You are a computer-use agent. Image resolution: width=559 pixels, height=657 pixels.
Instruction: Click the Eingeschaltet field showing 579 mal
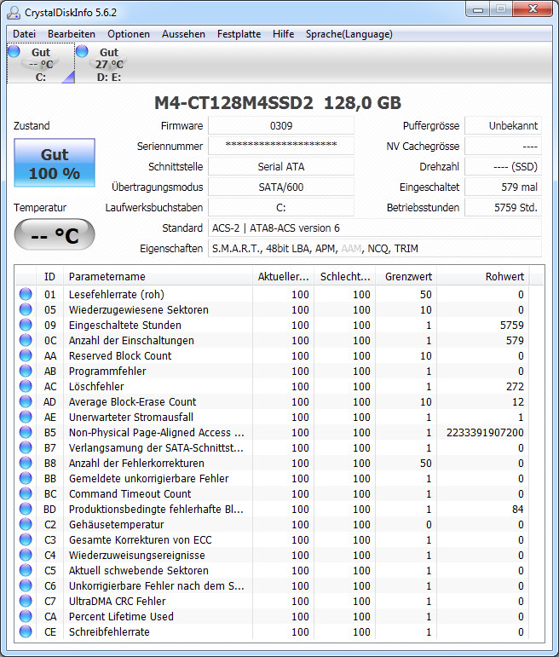pos(504,187)
